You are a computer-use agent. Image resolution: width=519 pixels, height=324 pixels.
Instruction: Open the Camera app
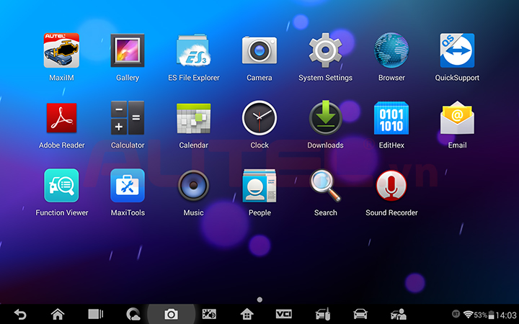click(259, 50)
